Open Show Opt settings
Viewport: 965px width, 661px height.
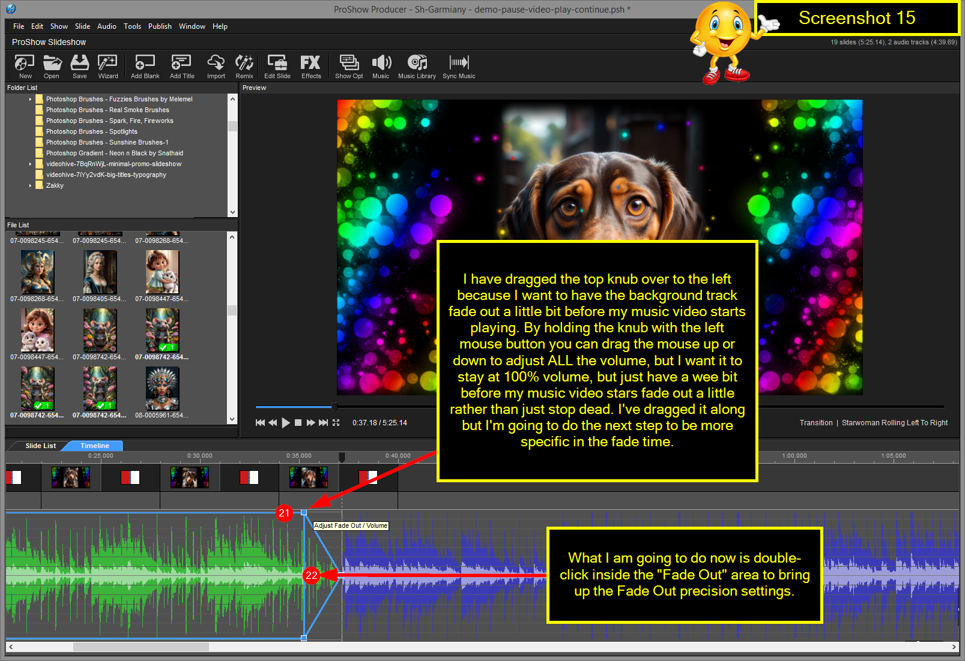pos(349,67)
